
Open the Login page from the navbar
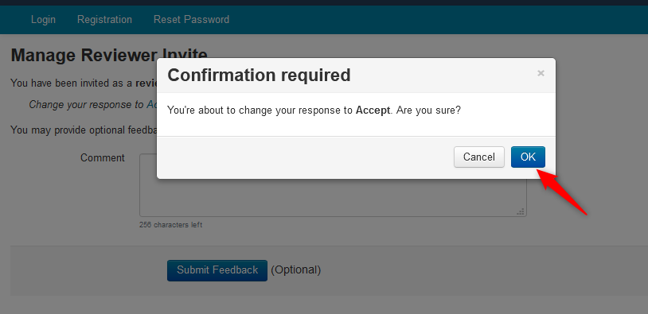point(43,19)
